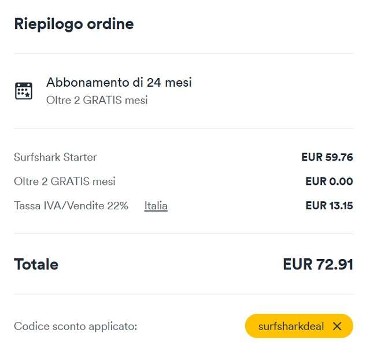The height and width of the screenshot is (352, 370).
Task: Click the EUR 72.91 total amount
Action: 317,265
